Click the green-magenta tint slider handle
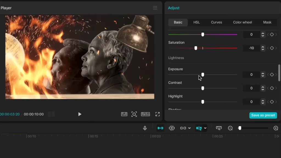 203,34
